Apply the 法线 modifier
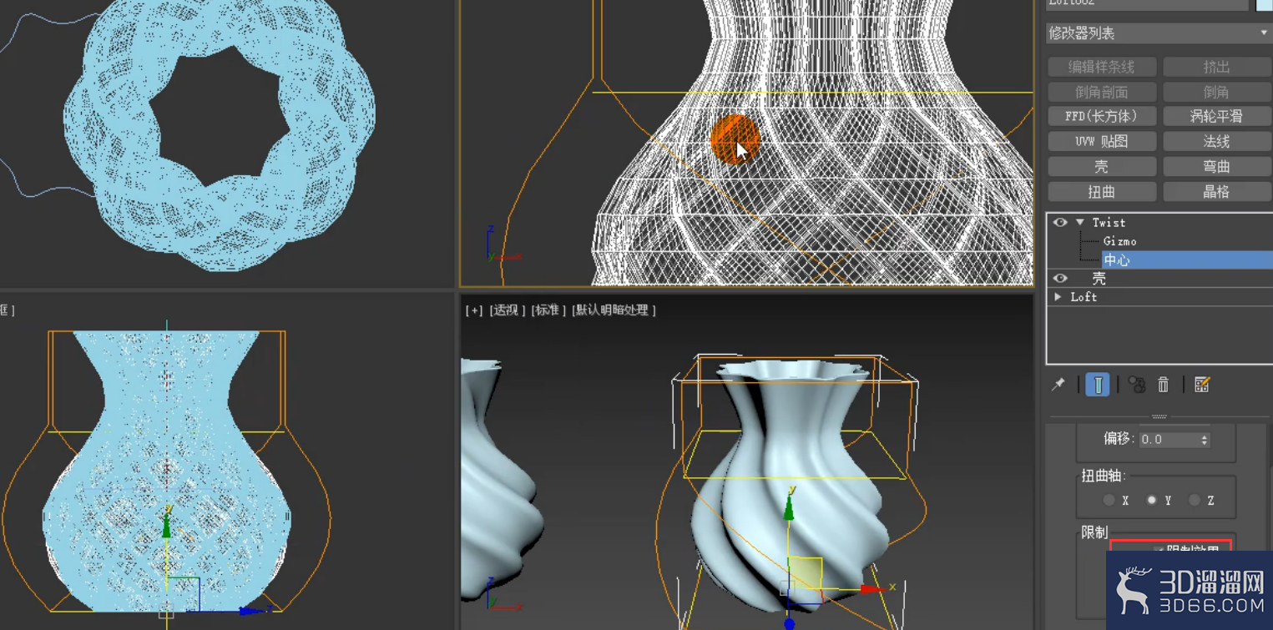This screenshot has width=1273, height=630. (x=1216, y=142)
